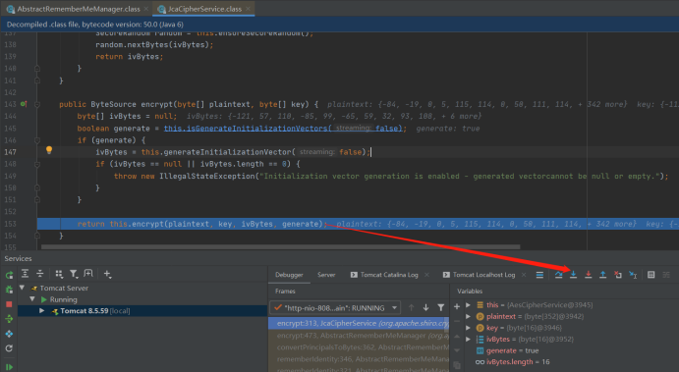Expand the ivBytes variable node
The image size is (679, 372).
pos(468,340)
